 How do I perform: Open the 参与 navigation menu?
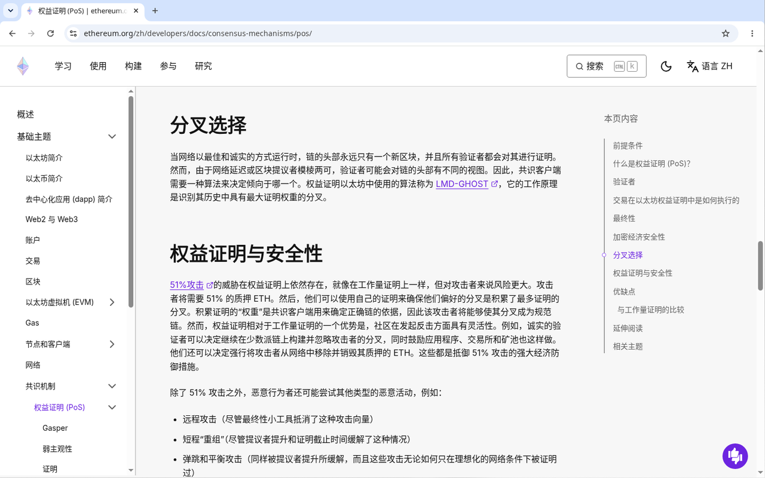168,66
